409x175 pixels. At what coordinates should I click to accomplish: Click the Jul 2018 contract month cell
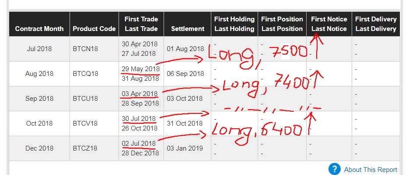[x=39, y=49]
